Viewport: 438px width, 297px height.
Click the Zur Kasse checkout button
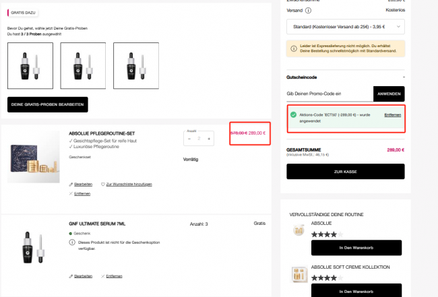tap(346, 171)
